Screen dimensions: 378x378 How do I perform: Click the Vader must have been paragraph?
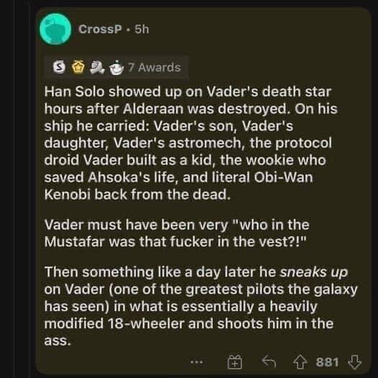[x=177, y=233]
